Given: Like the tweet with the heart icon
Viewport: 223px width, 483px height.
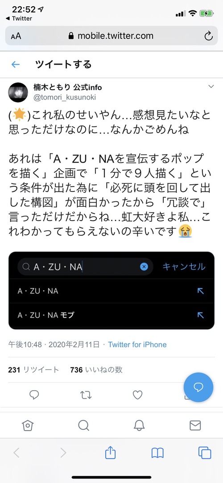Looking at the screenshot, I should pos(137,395).
